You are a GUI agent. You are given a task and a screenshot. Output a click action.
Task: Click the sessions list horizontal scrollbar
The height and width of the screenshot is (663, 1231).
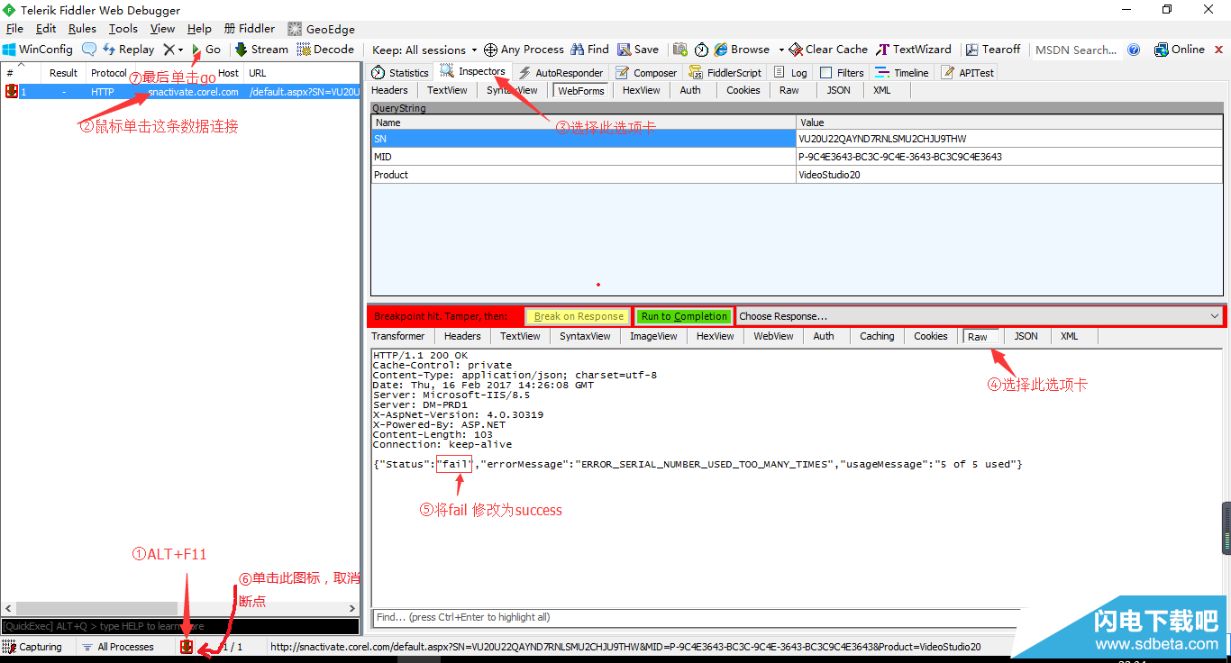[x=180, y=609]
